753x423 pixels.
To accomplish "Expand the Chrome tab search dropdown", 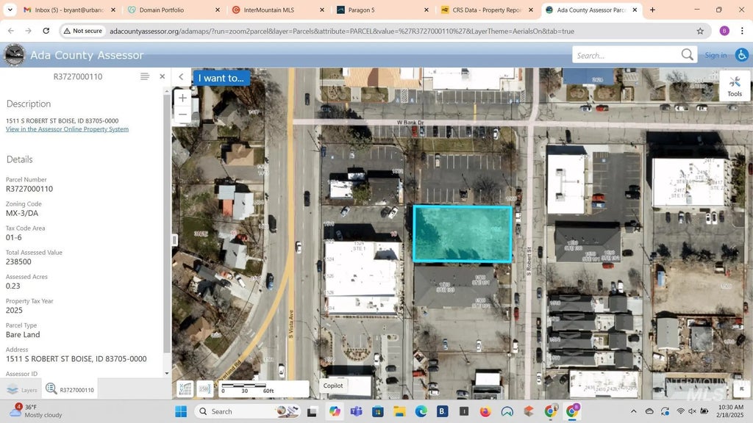I will (x=10, y=10).
